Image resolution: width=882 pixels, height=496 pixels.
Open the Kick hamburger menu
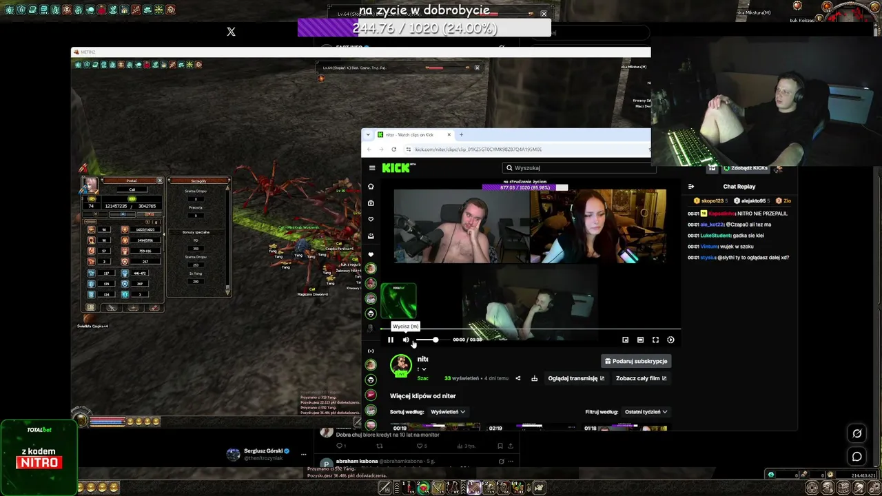pos(372,167)
